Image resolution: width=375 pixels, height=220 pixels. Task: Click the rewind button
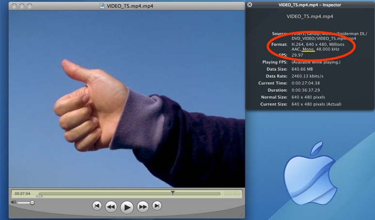[x=111, y=206]
